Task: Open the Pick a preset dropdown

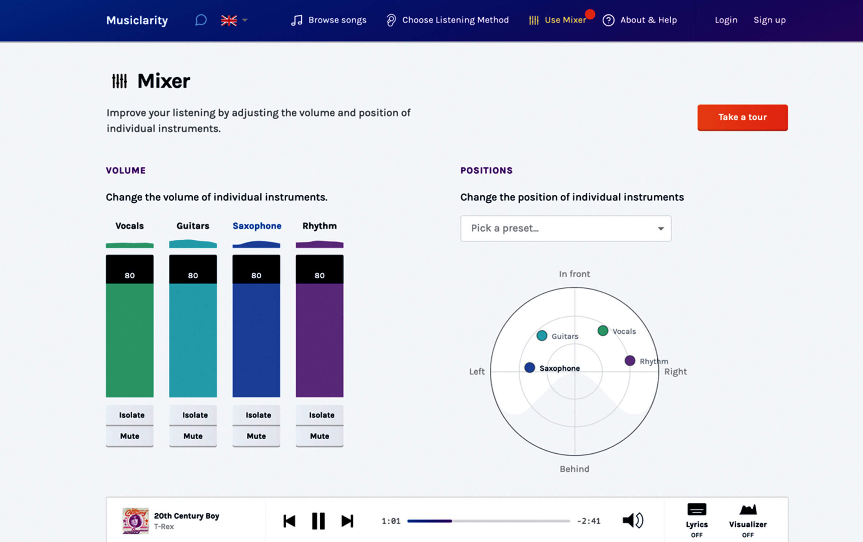Action: pos(566,228)
